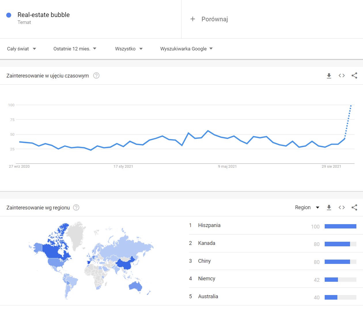Open the Cały świat location dropdown
363x310 pixels.
[x=22, y=49]
